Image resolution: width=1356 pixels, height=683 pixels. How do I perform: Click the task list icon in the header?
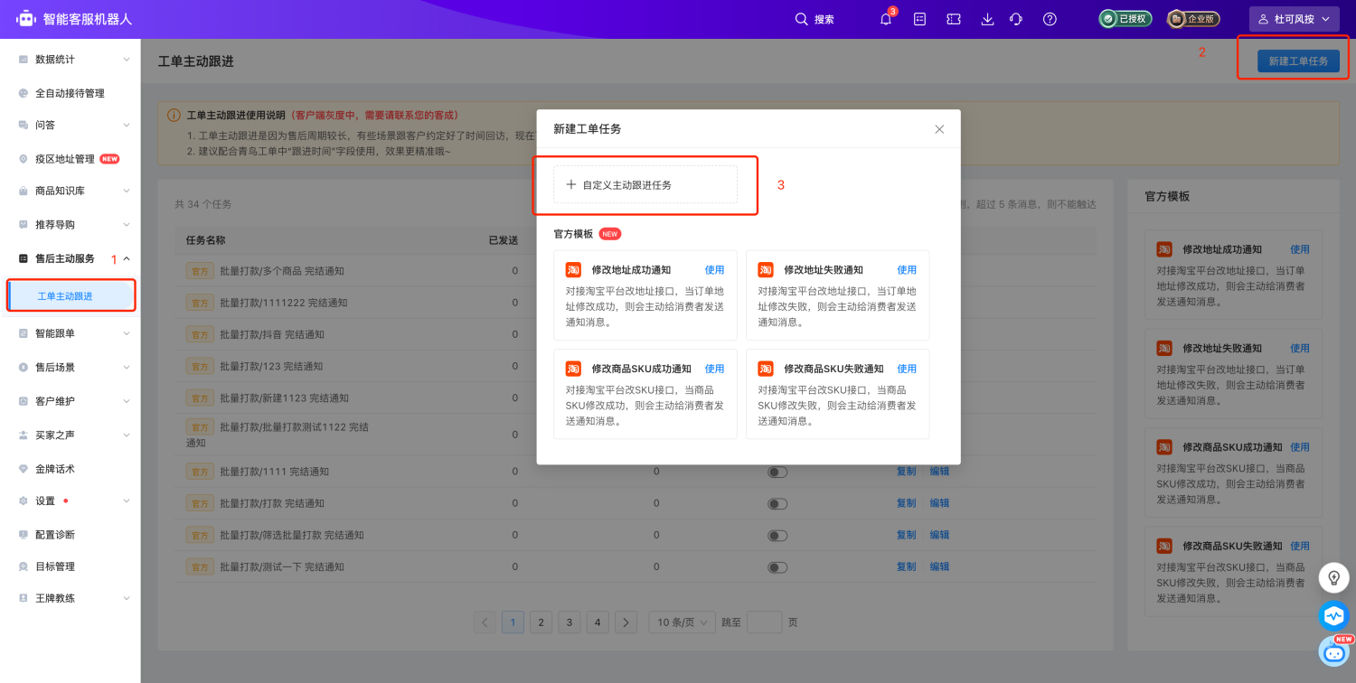(920, 19)
